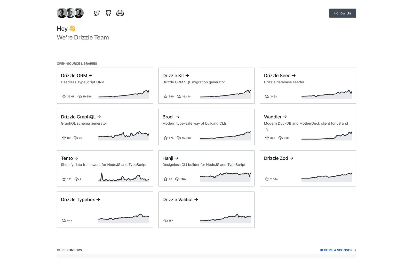Screen dimensions: 413x258
Task: Open the Drizzle Seed library link
Action: pos(280,76)
